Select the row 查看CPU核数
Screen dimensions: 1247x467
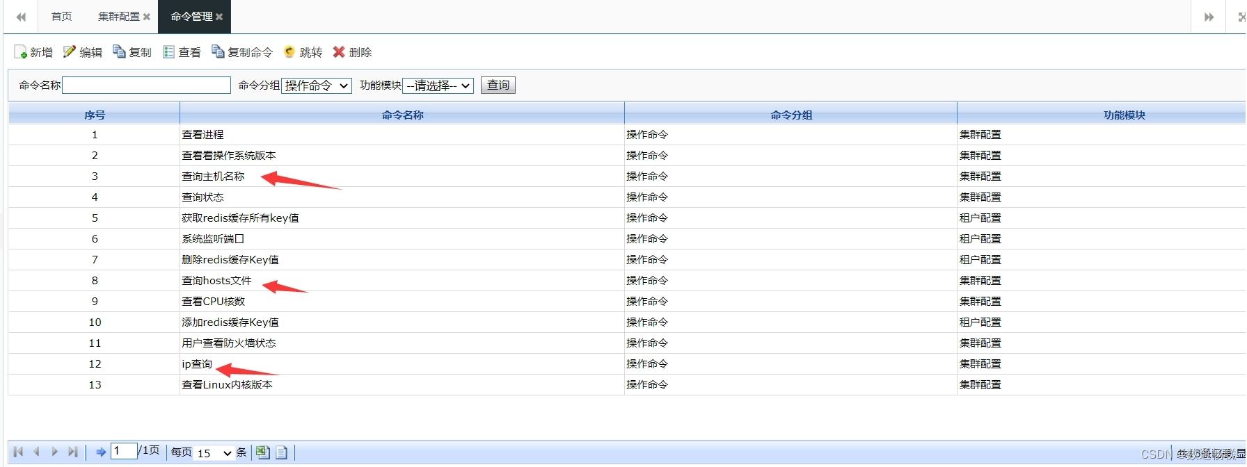coord(626,302)
